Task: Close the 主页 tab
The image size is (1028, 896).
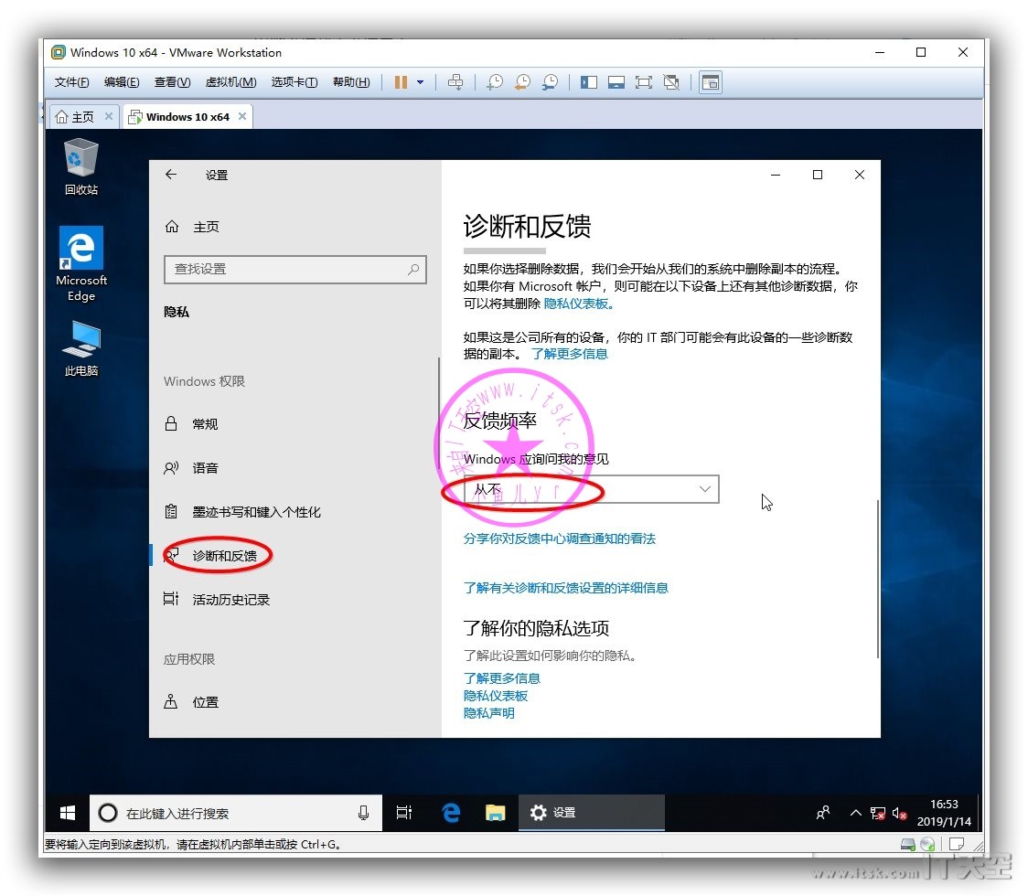Action: (x=109, y=117)
